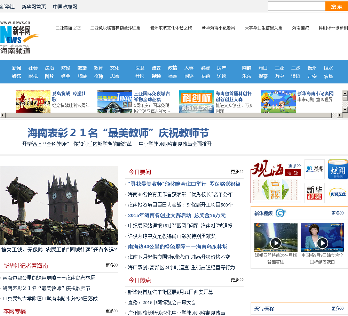This screenshot has height=316, width=348.
Task: Open 2015年海南省创业大赛启动 article
Action: coord(177,215)
